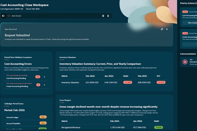Click the red Oracle logo icon
This screenshot has height=131, width=197.
click(x=9, y=16)
